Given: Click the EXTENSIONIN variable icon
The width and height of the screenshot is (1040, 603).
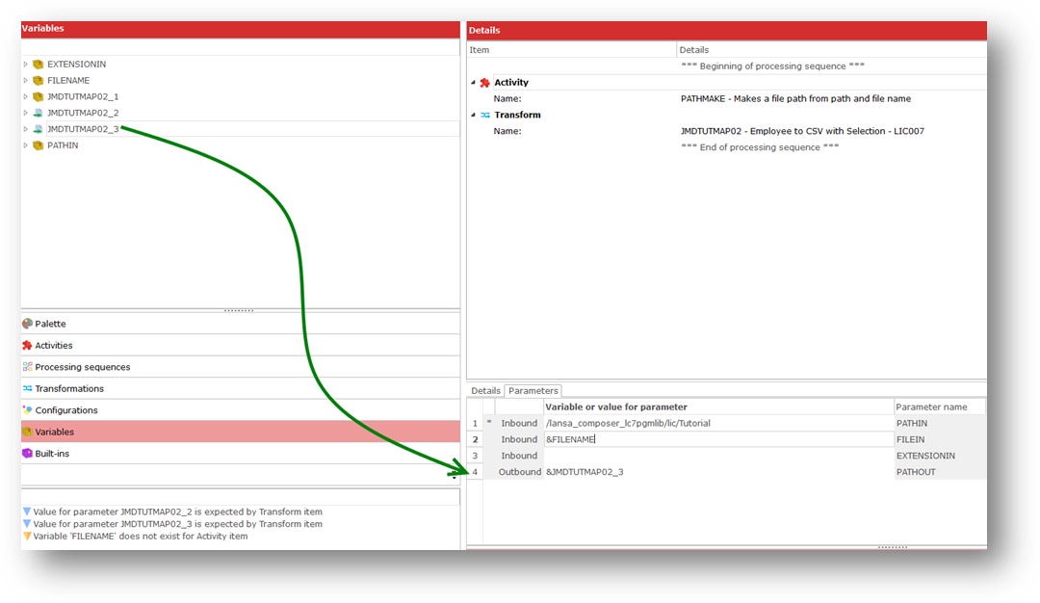Looking at the screenshot, I should [x=38, y=65].
